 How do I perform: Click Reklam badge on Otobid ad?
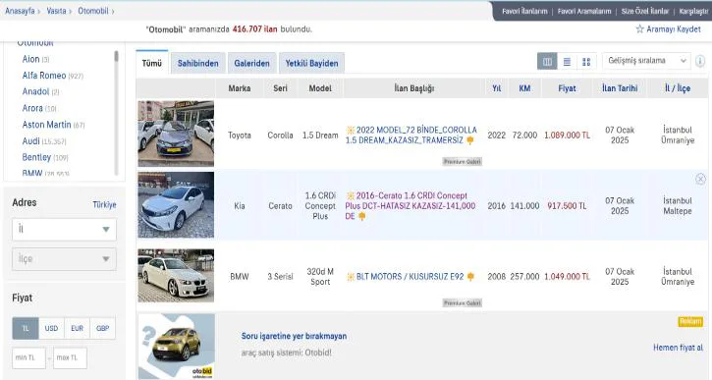pyautogui.click(x=690, y=321)
